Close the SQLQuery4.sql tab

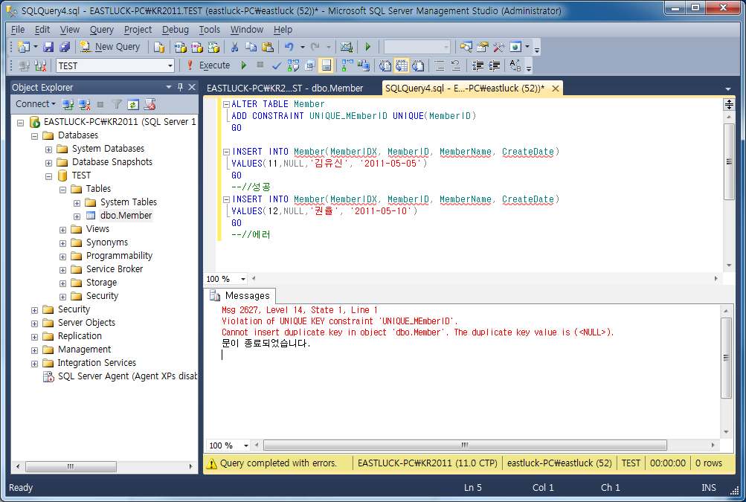555,89
